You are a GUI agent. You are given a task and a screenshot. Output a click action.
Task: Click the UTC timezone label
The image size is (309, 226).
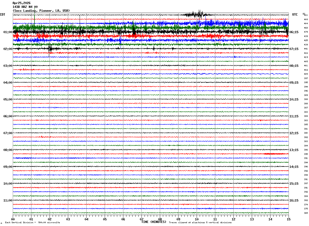point(295,15)
